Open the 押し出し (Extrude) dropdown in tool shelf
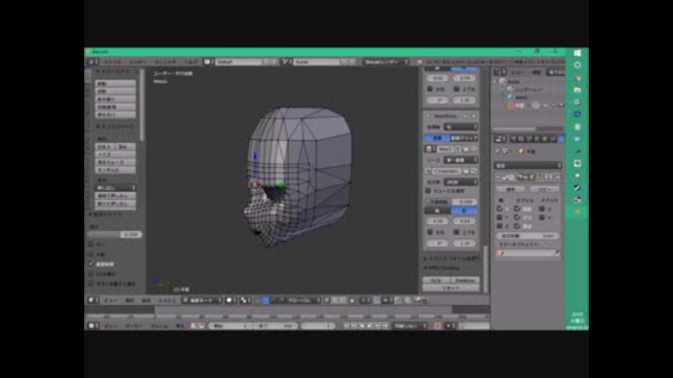The width and height of the screenshot is (673, 378). coord(115,188)
